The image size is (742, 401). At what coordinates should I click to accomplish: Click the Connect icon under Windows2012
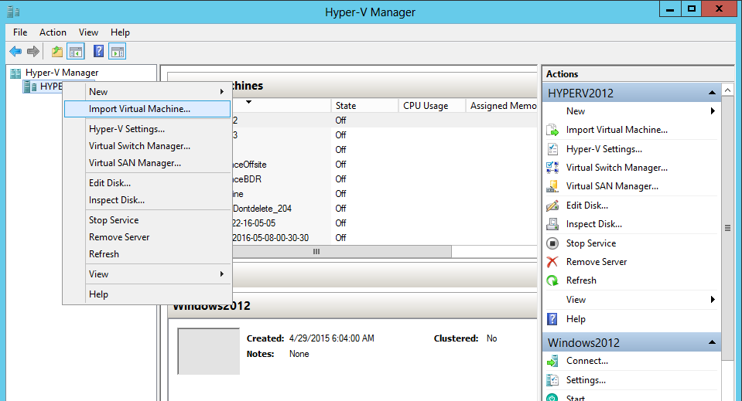[x=552, y=362]
